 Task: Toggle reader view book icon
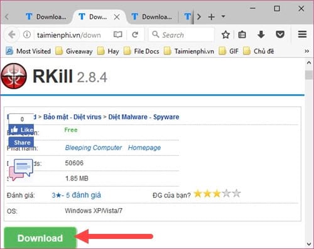pyautogui.click(x=117, y=35)
